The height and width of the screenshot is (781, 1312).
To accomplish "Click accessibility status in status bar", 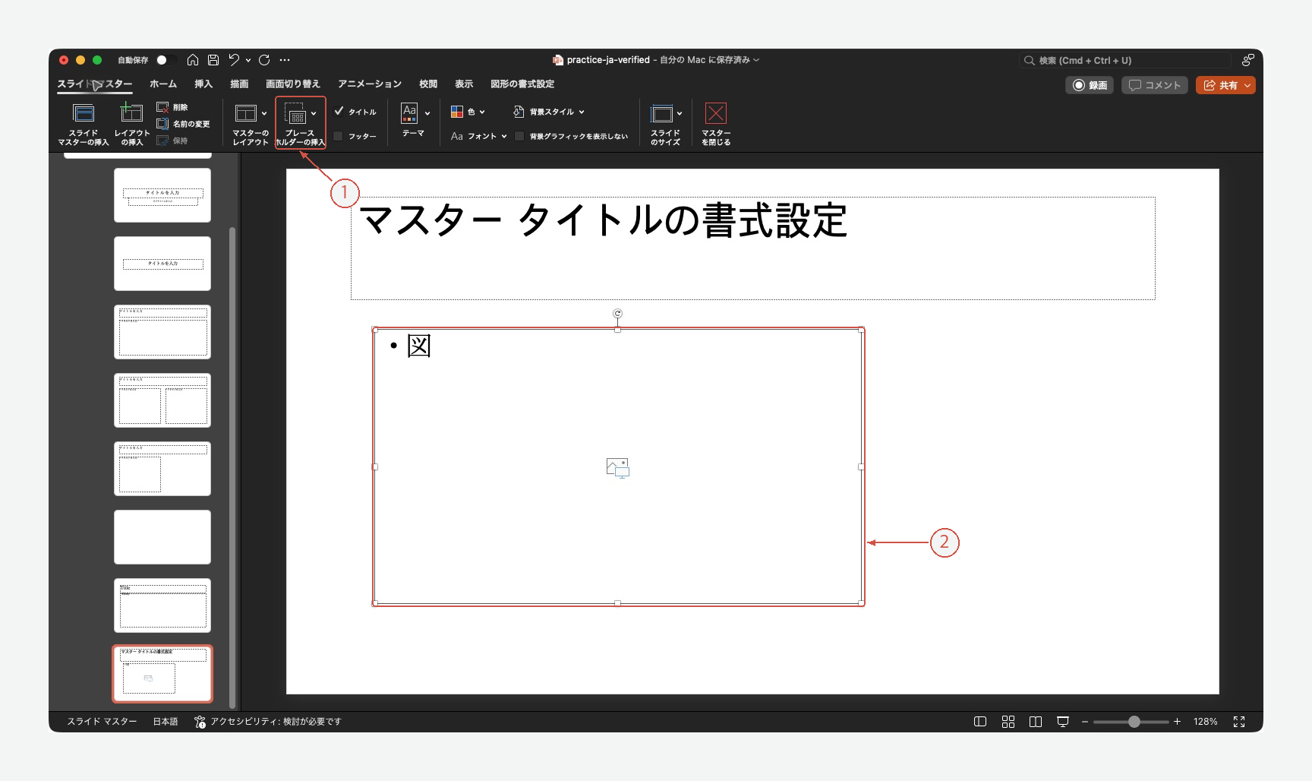I will click(x=268, y=722).
